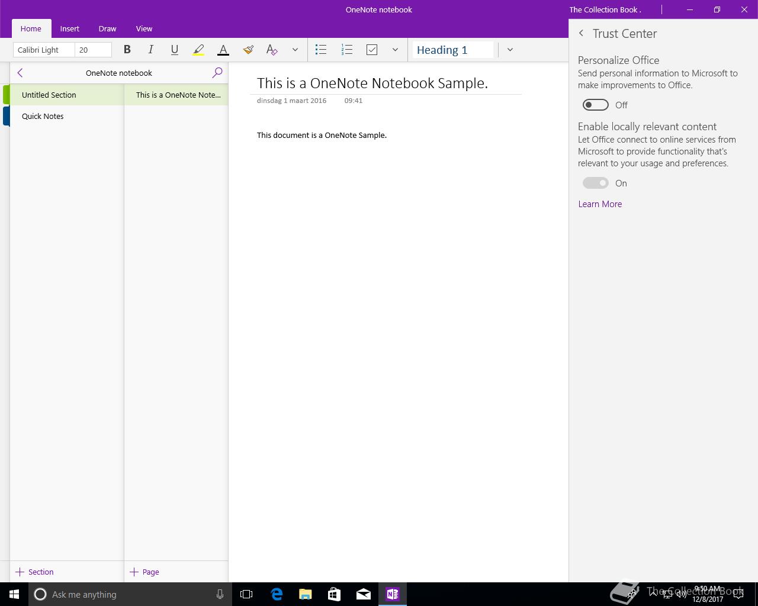This screenshot has height=606, width=758.
Task: Click page date dinsdag 1 maart 2016
Action: (x=292, y=101)
